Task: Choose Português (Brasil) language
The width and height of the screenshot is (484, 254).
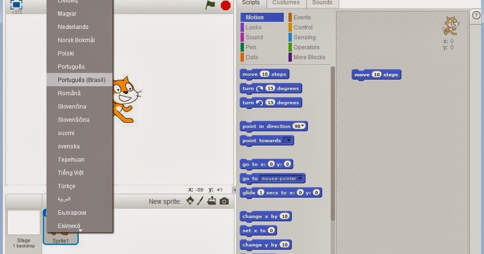Action: tap(80, 80)
